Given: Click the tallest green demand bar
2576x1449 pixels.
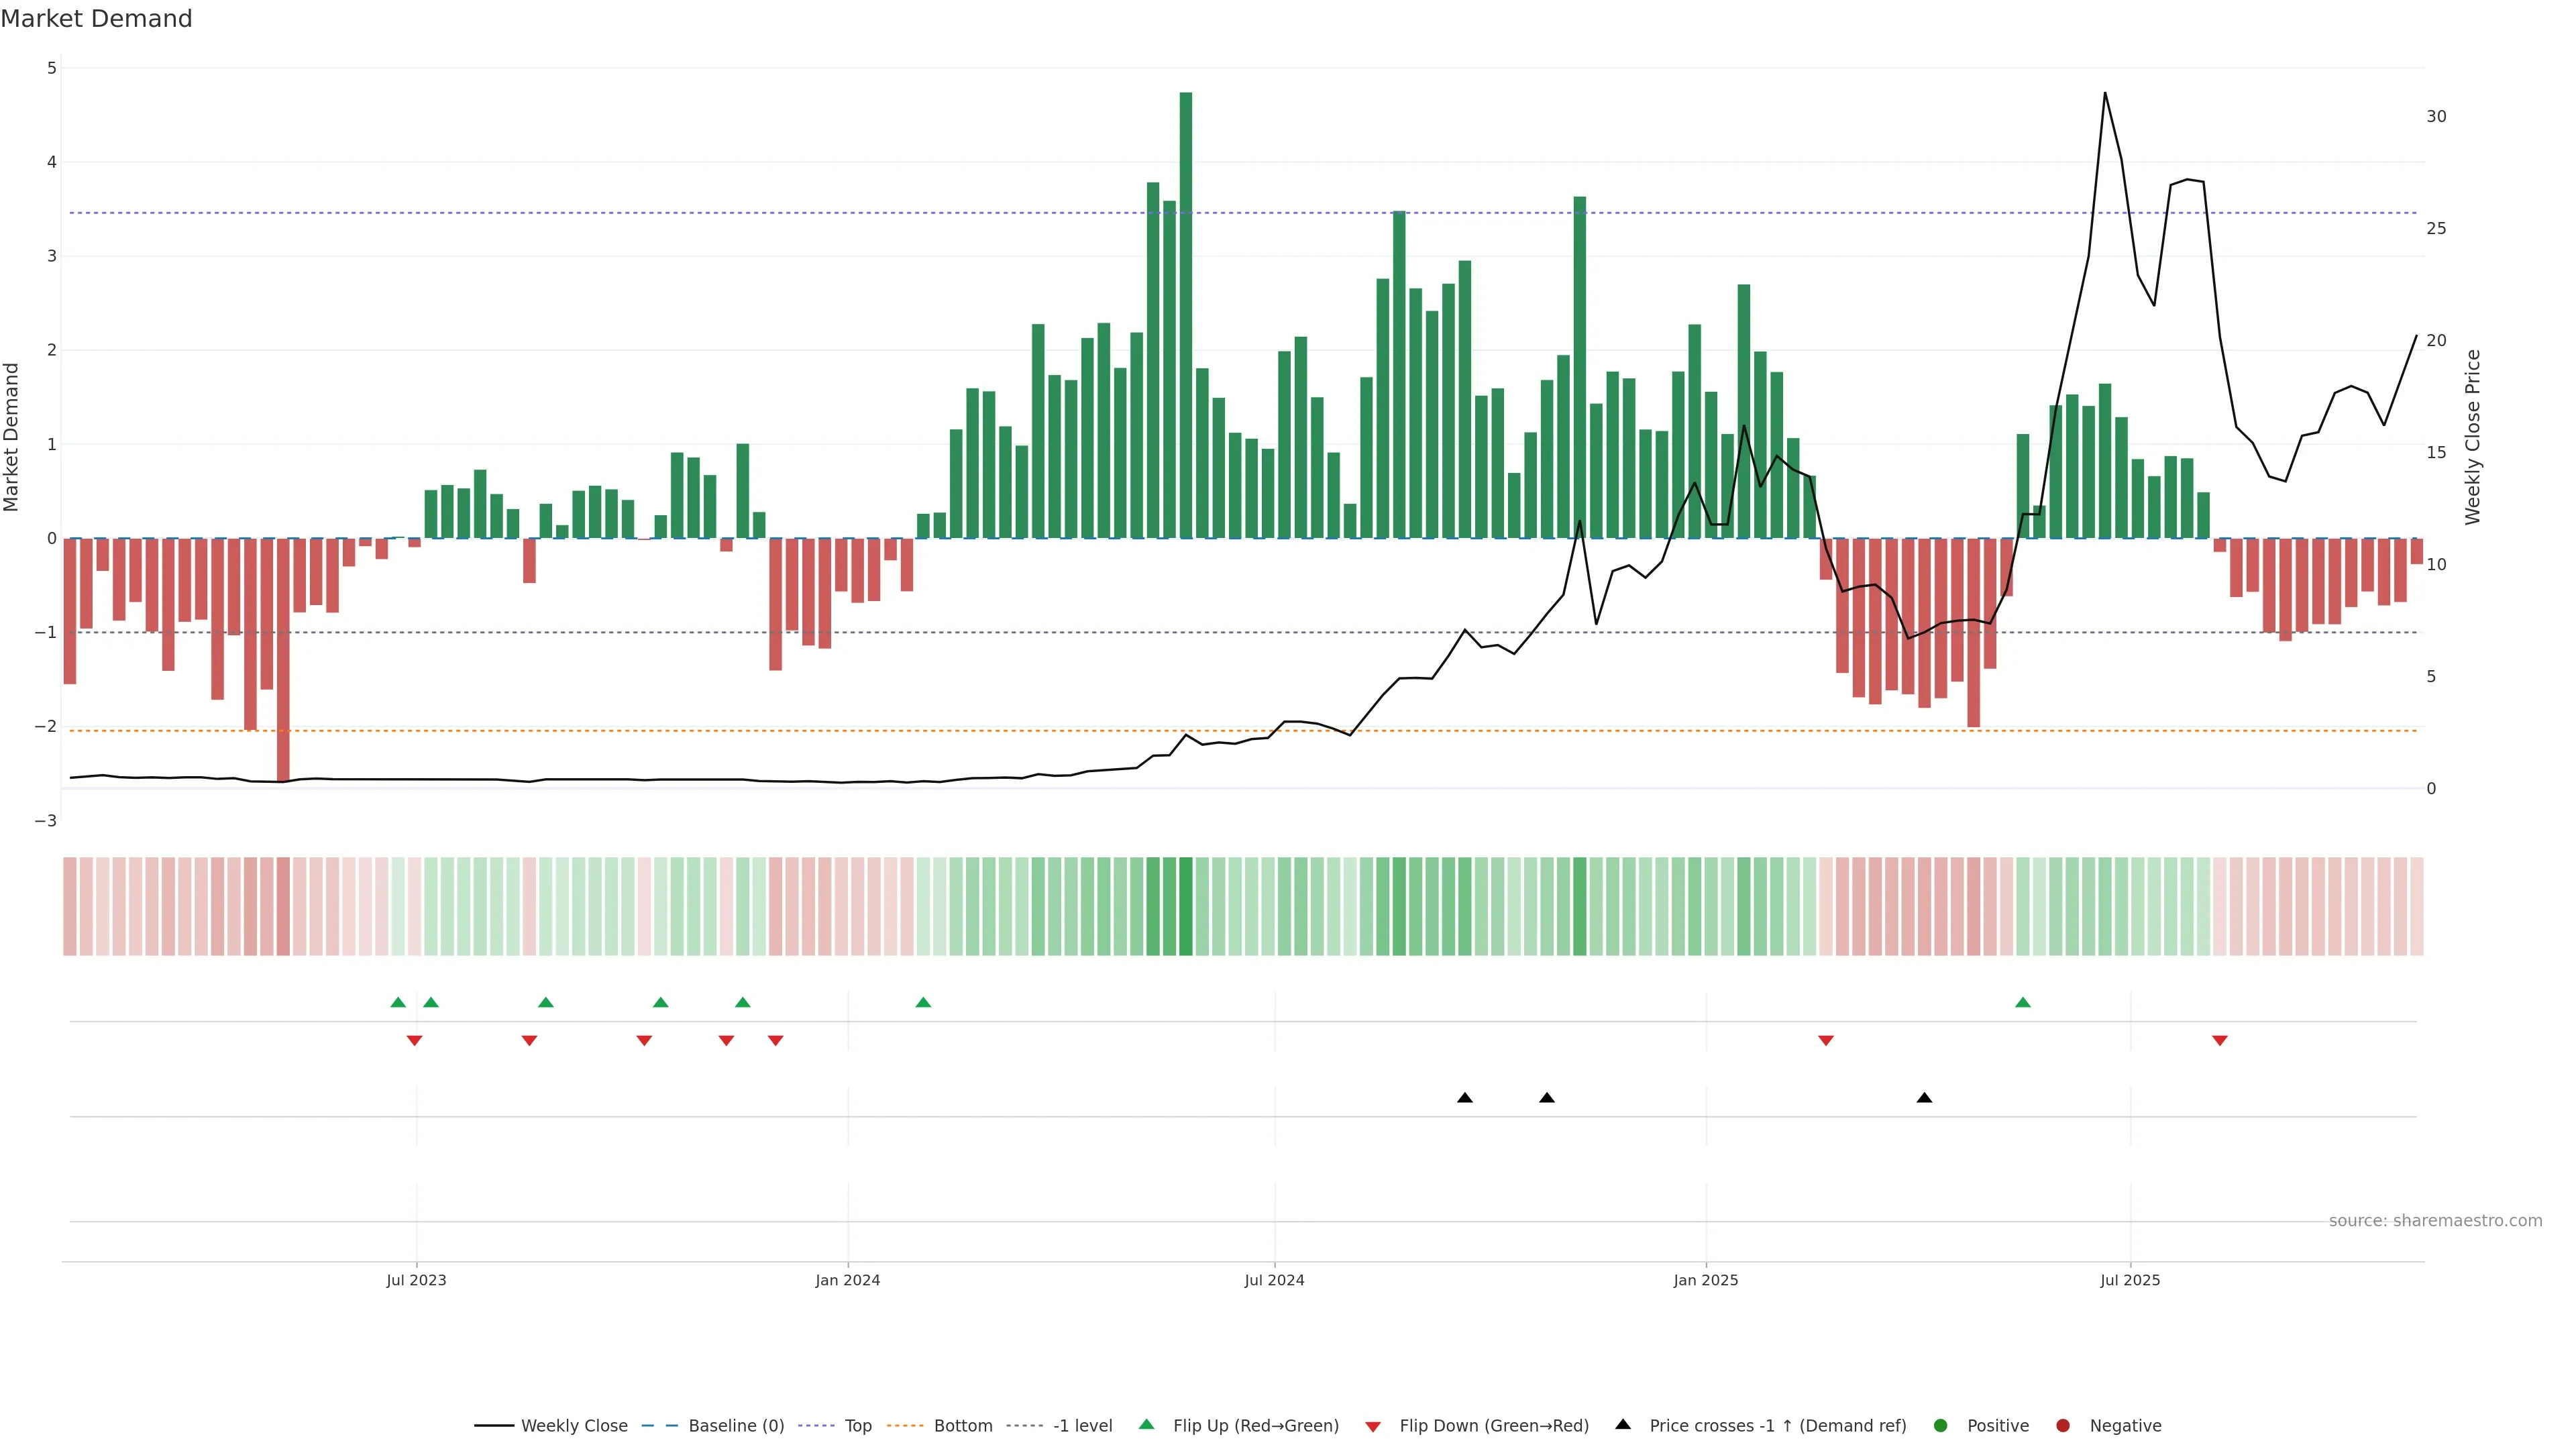Looking at the screenshot, I should (1186, 315).
